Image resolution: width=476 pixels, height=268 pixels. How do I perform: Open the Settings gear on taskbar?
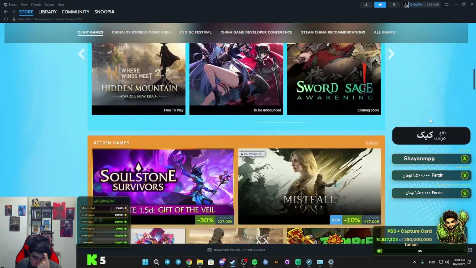pyautogui.click(x=331, y=262)
